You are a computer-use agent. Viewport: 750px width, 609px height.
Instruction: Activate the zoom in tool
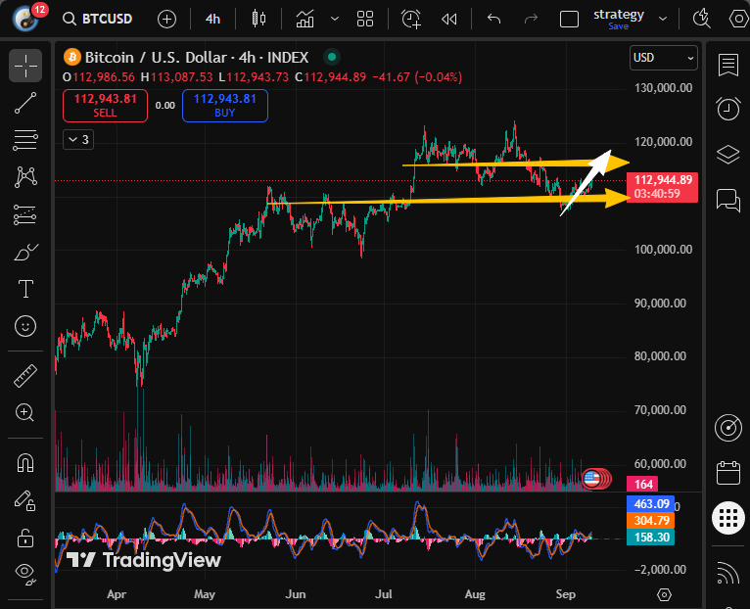coord(24,412)
